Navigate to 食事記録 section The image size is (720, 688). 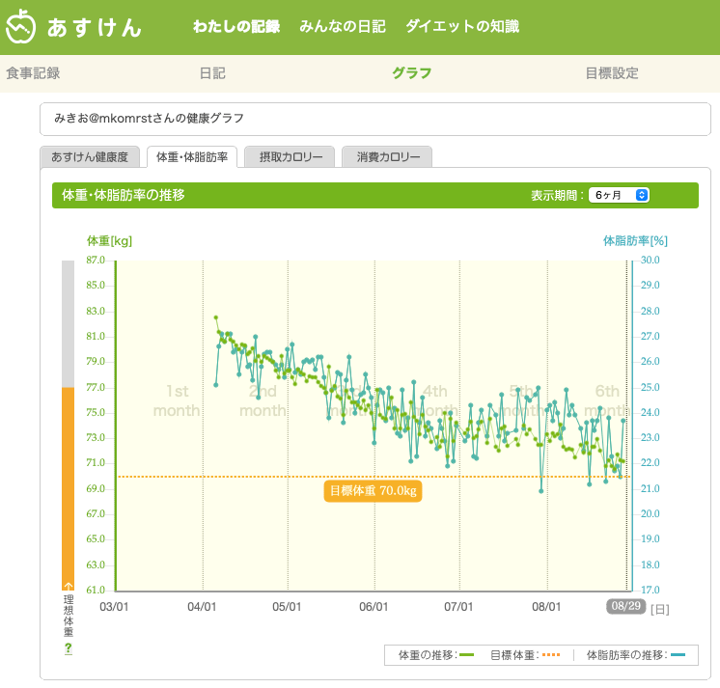33,73
